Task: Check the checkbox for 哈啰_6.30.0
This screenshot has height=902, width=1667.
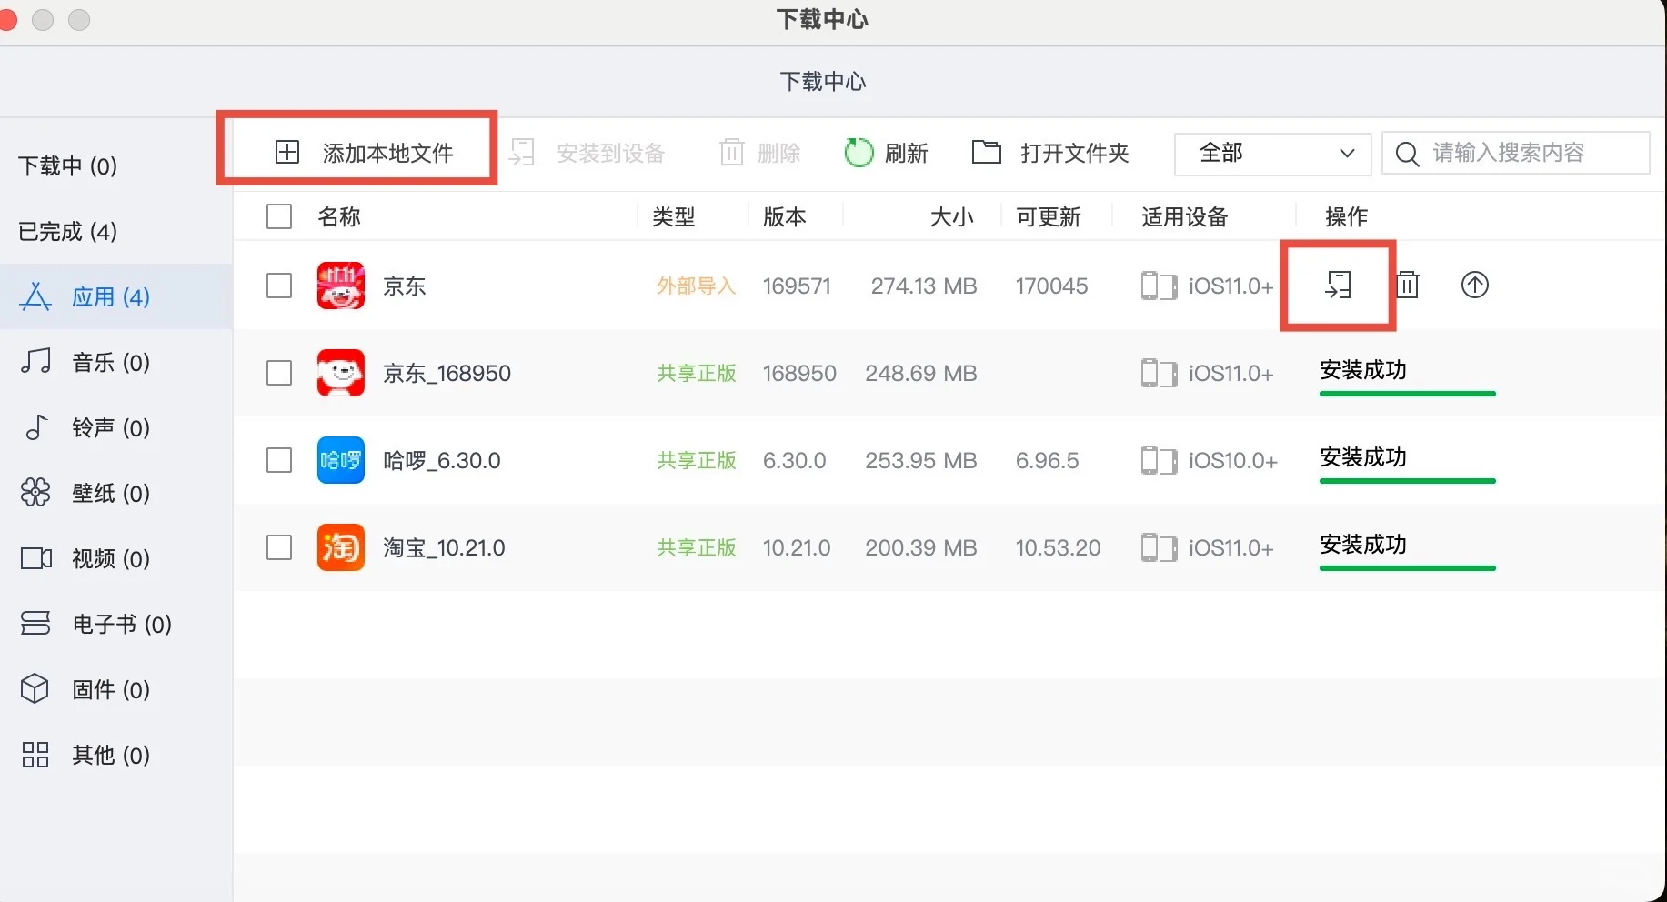Action: [x=278, y=460]
